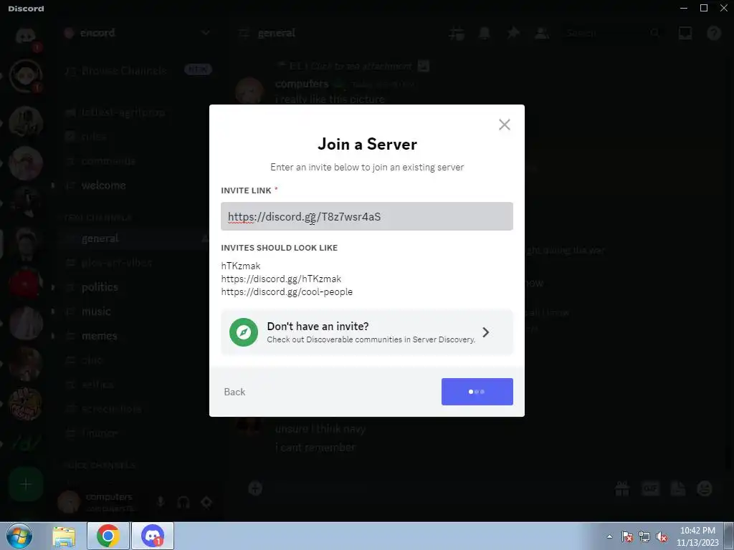
Task: Click the 'Join a Server' heading
Action: (x=367, y=144)
